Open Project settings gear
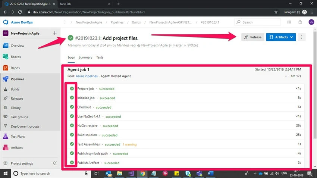 [6, 163]
